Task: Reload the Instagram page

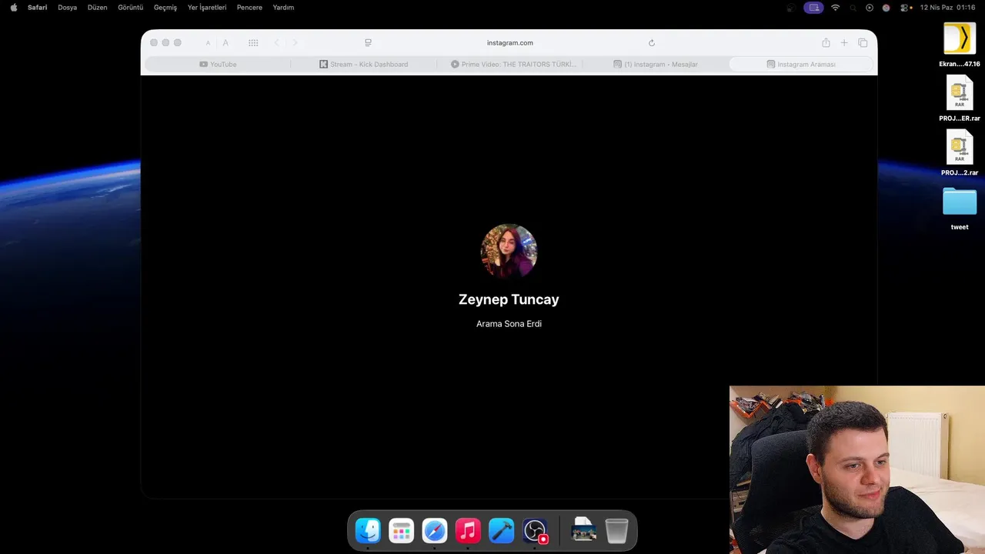Action: coord(652,43)
